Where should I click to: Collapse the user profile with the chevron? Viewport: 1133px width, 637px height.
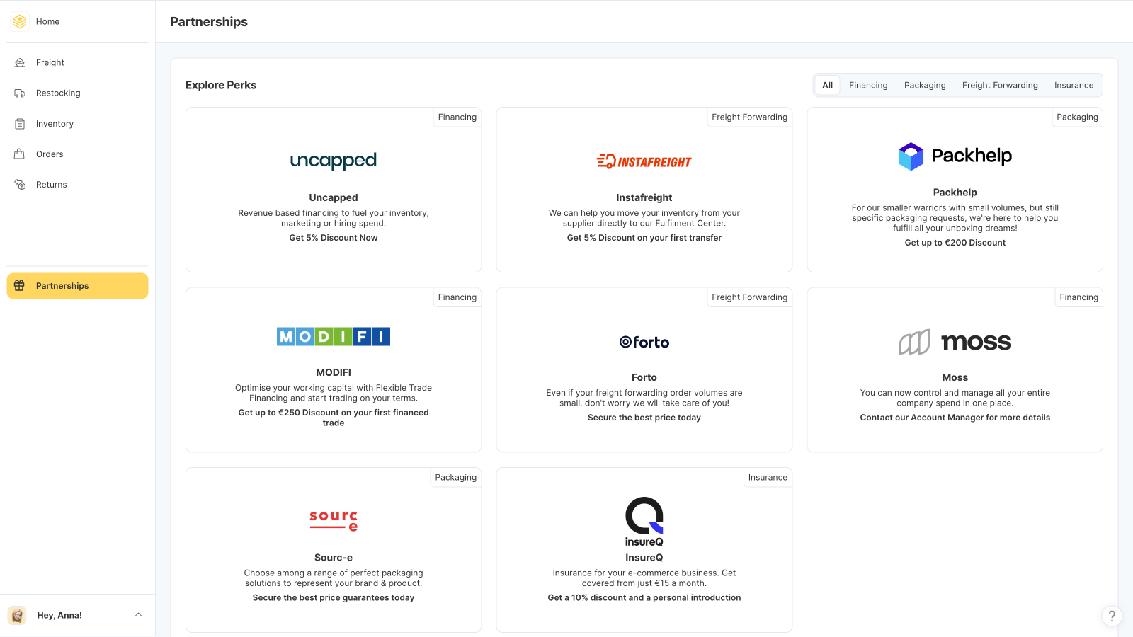click(138, 615)
